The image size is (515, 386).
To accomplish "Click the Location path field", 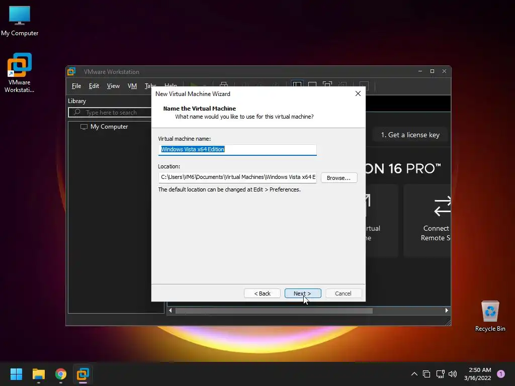I will tap(237, 177).
